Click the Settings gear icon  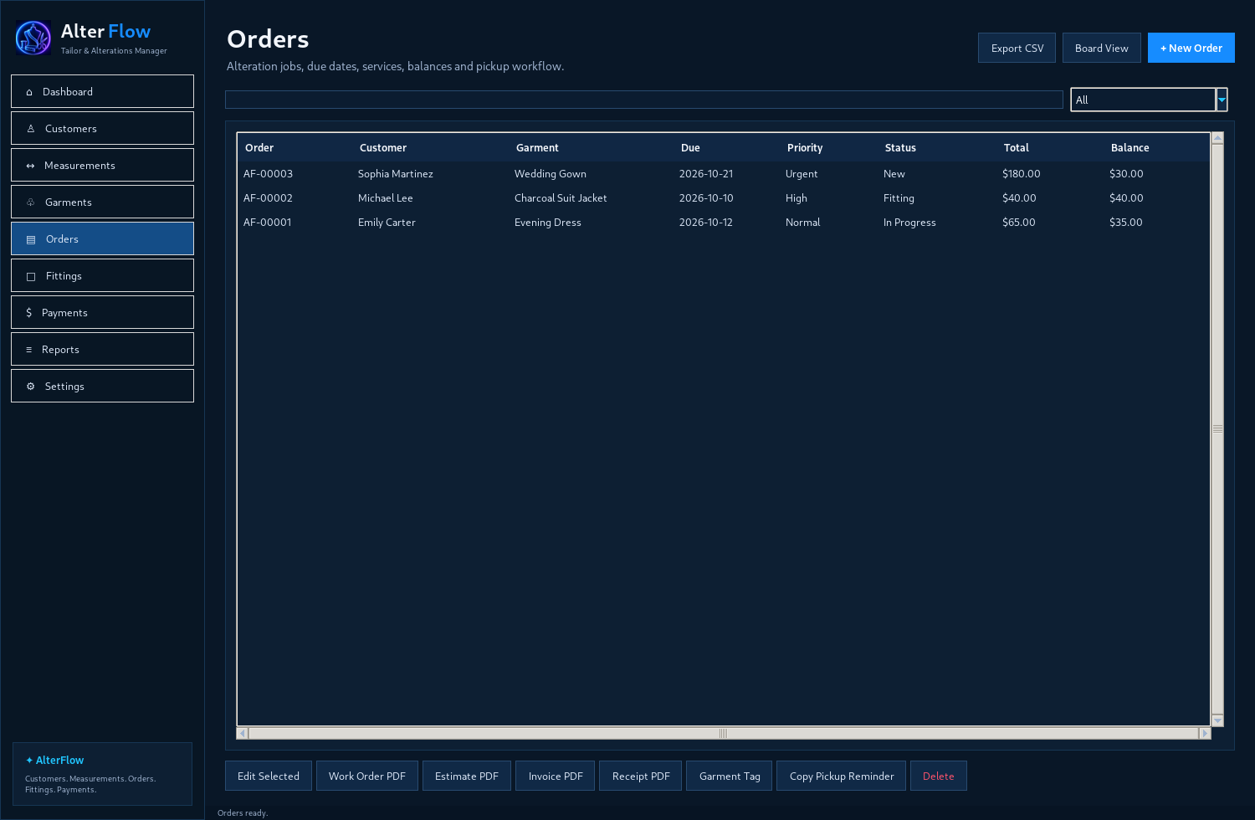pyautogui.click(x=31, y=387)
